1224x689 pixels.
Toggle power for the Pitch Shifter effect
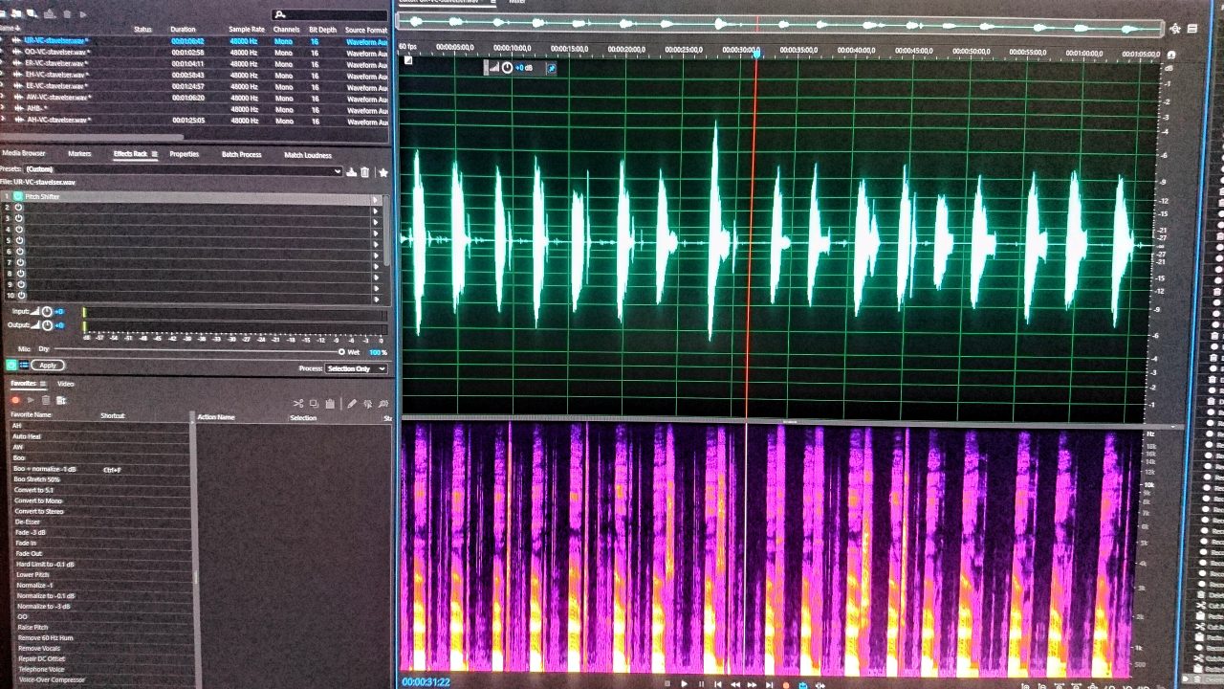click(19, 196)
